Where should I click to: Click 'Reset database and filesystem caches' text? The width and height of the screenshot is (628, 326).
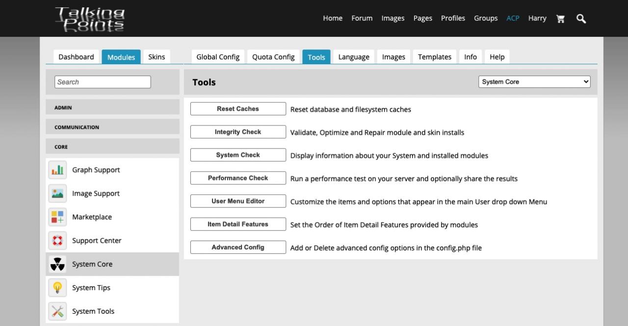pyautogui.click(x=351, y=109)
